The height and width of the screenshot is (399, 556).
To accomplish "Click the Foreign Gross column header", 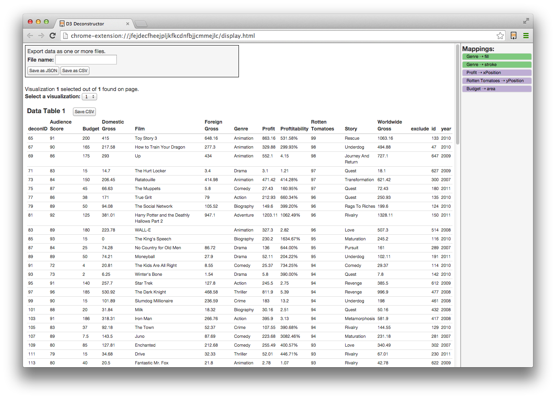I will click(x=214, y=125).
